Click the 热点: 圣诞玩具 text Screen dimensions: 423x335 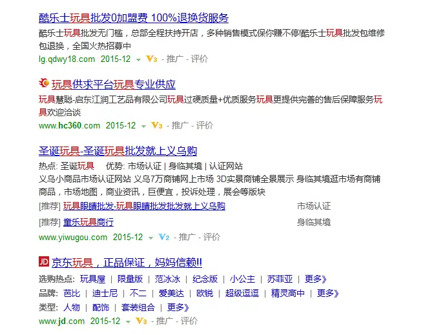point(67,166)
